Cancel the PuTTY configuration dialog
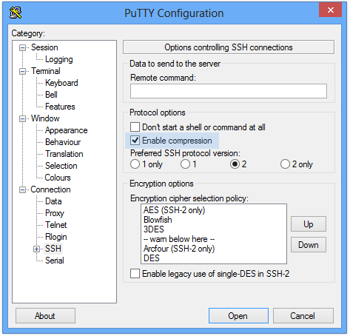Image resolution: width=350 pixels, height=336 pixels. [x=303, y=316]
